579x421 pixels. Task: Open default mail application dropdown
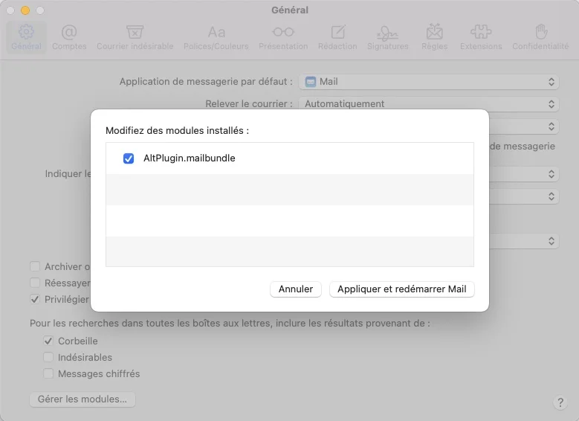pos(429,82)
